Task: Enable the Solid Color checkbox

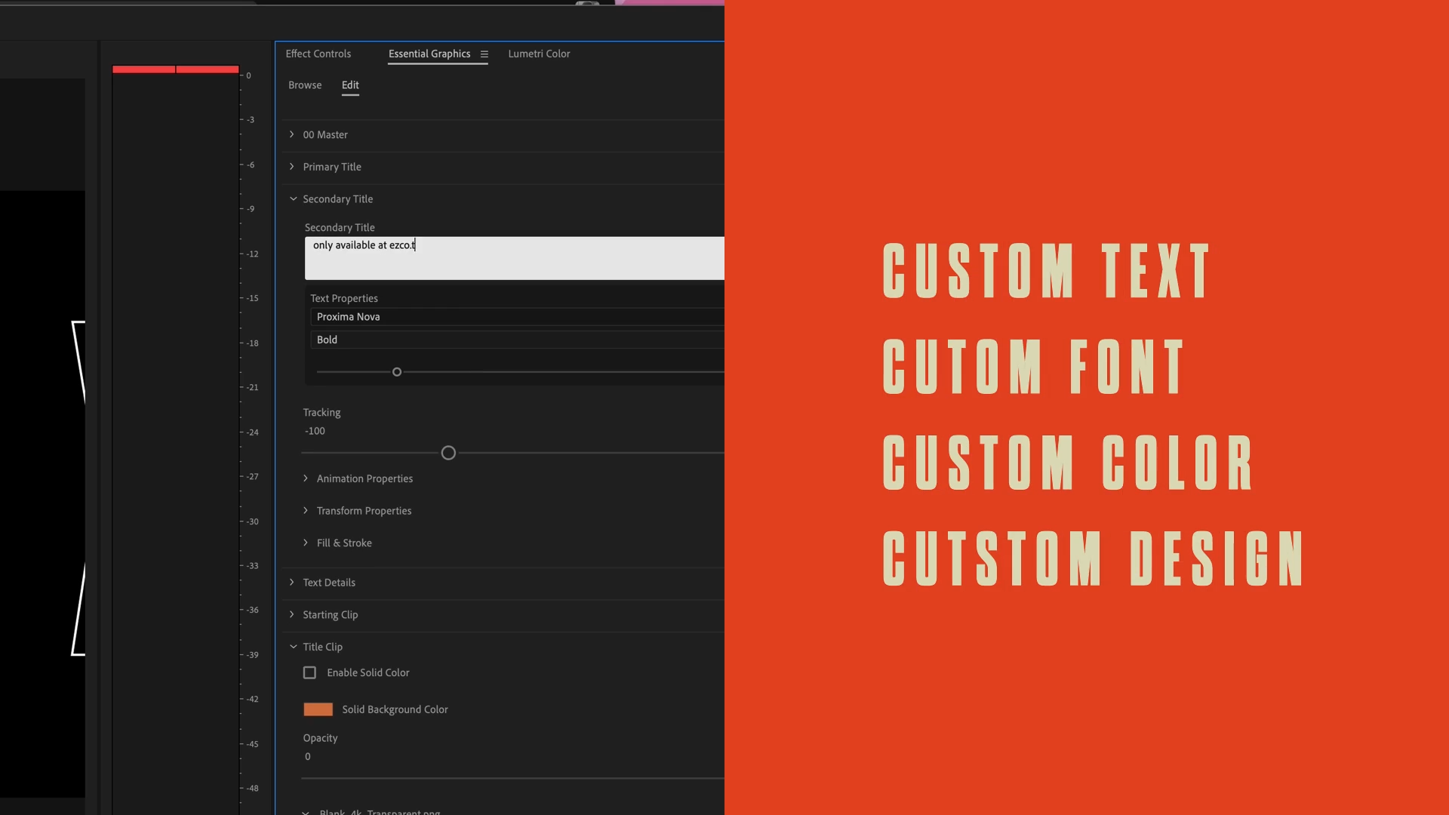Action: (x=309, y=672)
